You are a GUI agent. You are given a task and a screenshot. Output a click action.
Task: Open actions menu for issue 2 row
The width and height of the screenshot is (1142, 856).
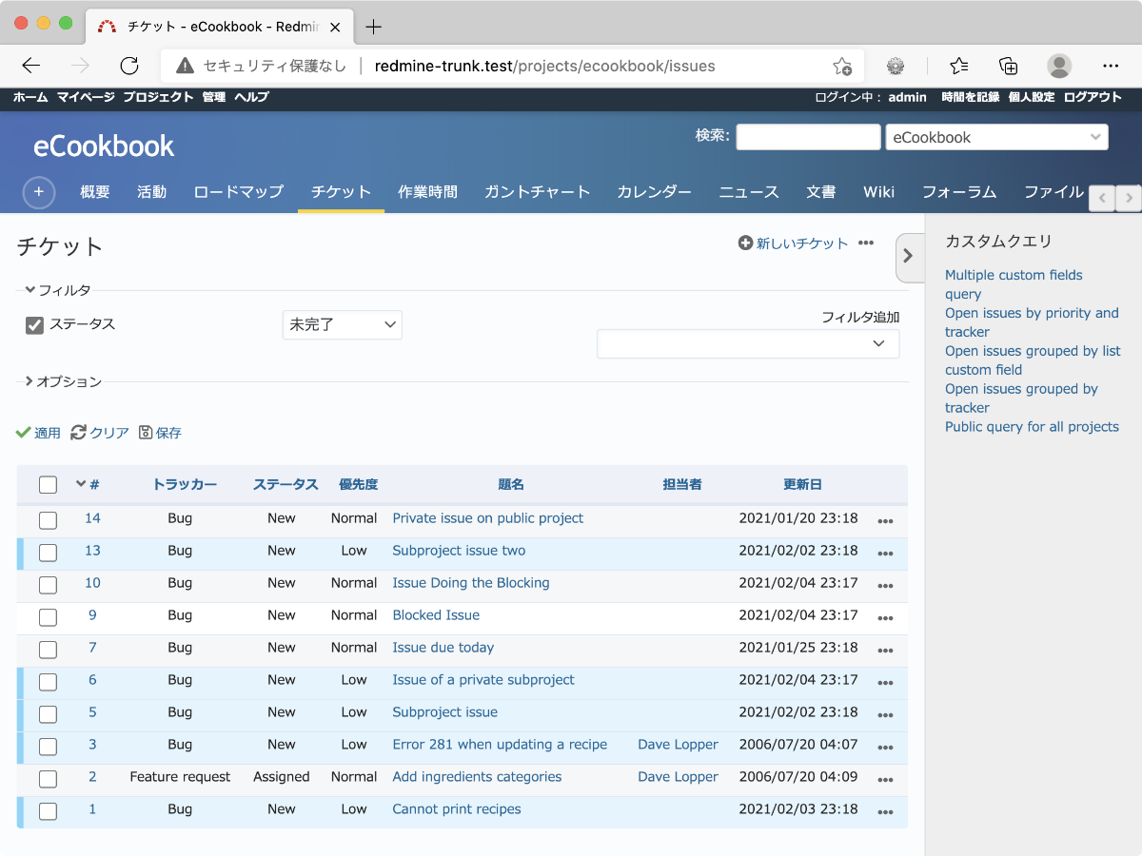point(886,780)
